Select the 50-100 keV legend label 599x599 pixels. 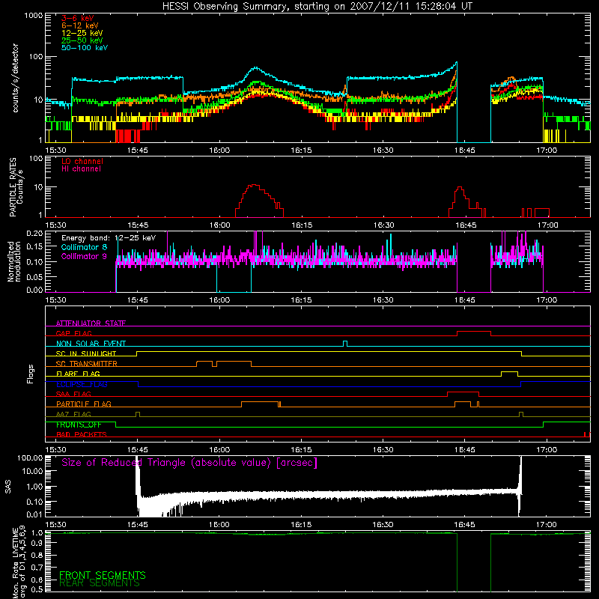coord(85,48)
